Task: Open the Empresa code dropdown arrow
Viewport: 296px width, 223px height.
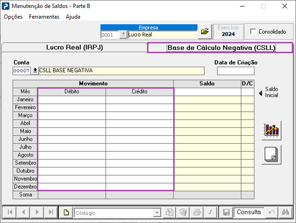Action: coord(123,35)
